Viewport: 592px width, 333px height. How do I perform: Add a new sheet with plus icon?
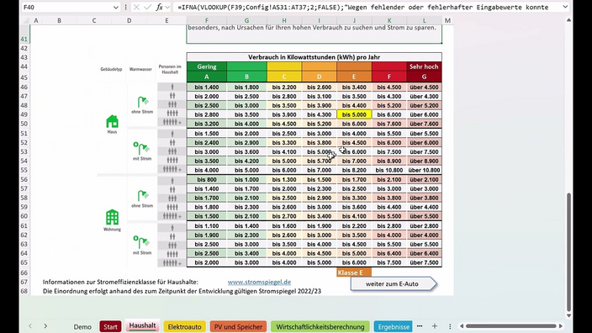tap(435, 326)
